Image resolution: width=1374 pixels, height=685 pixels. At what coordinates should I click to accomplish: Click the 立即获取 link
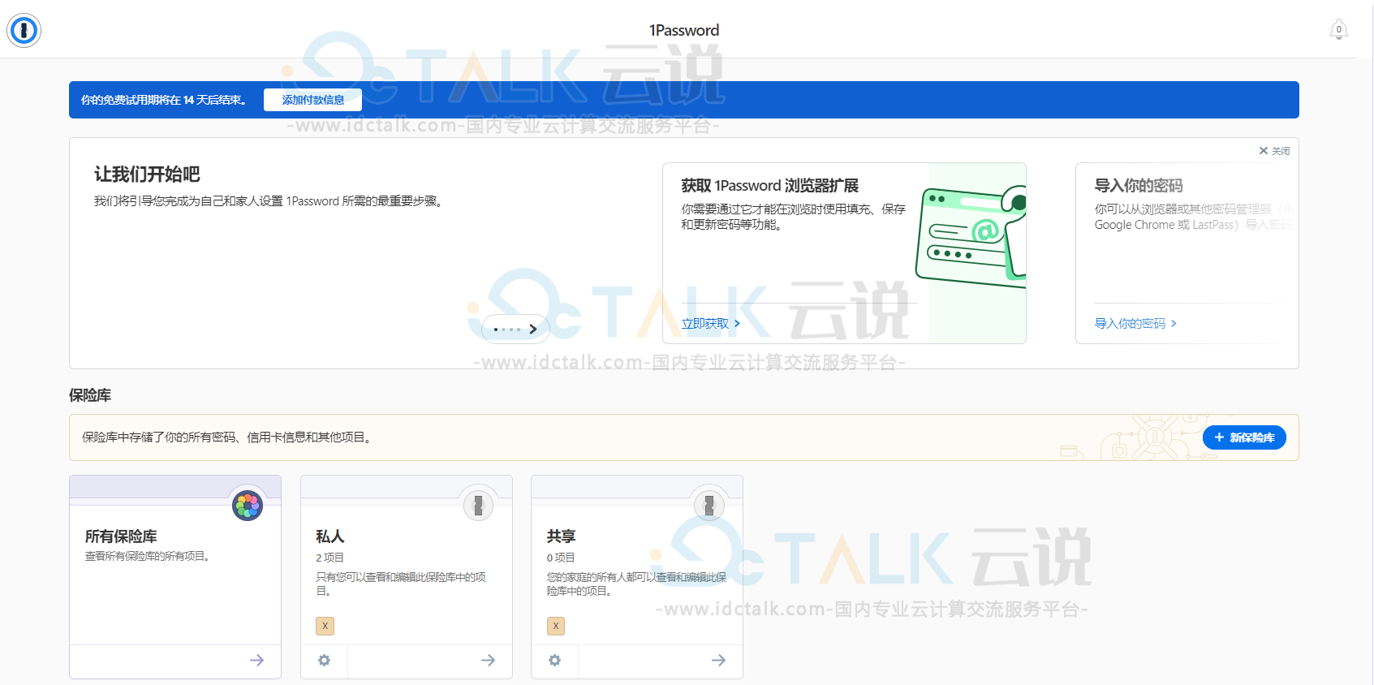pyautogui.click(x=711, y=323)
